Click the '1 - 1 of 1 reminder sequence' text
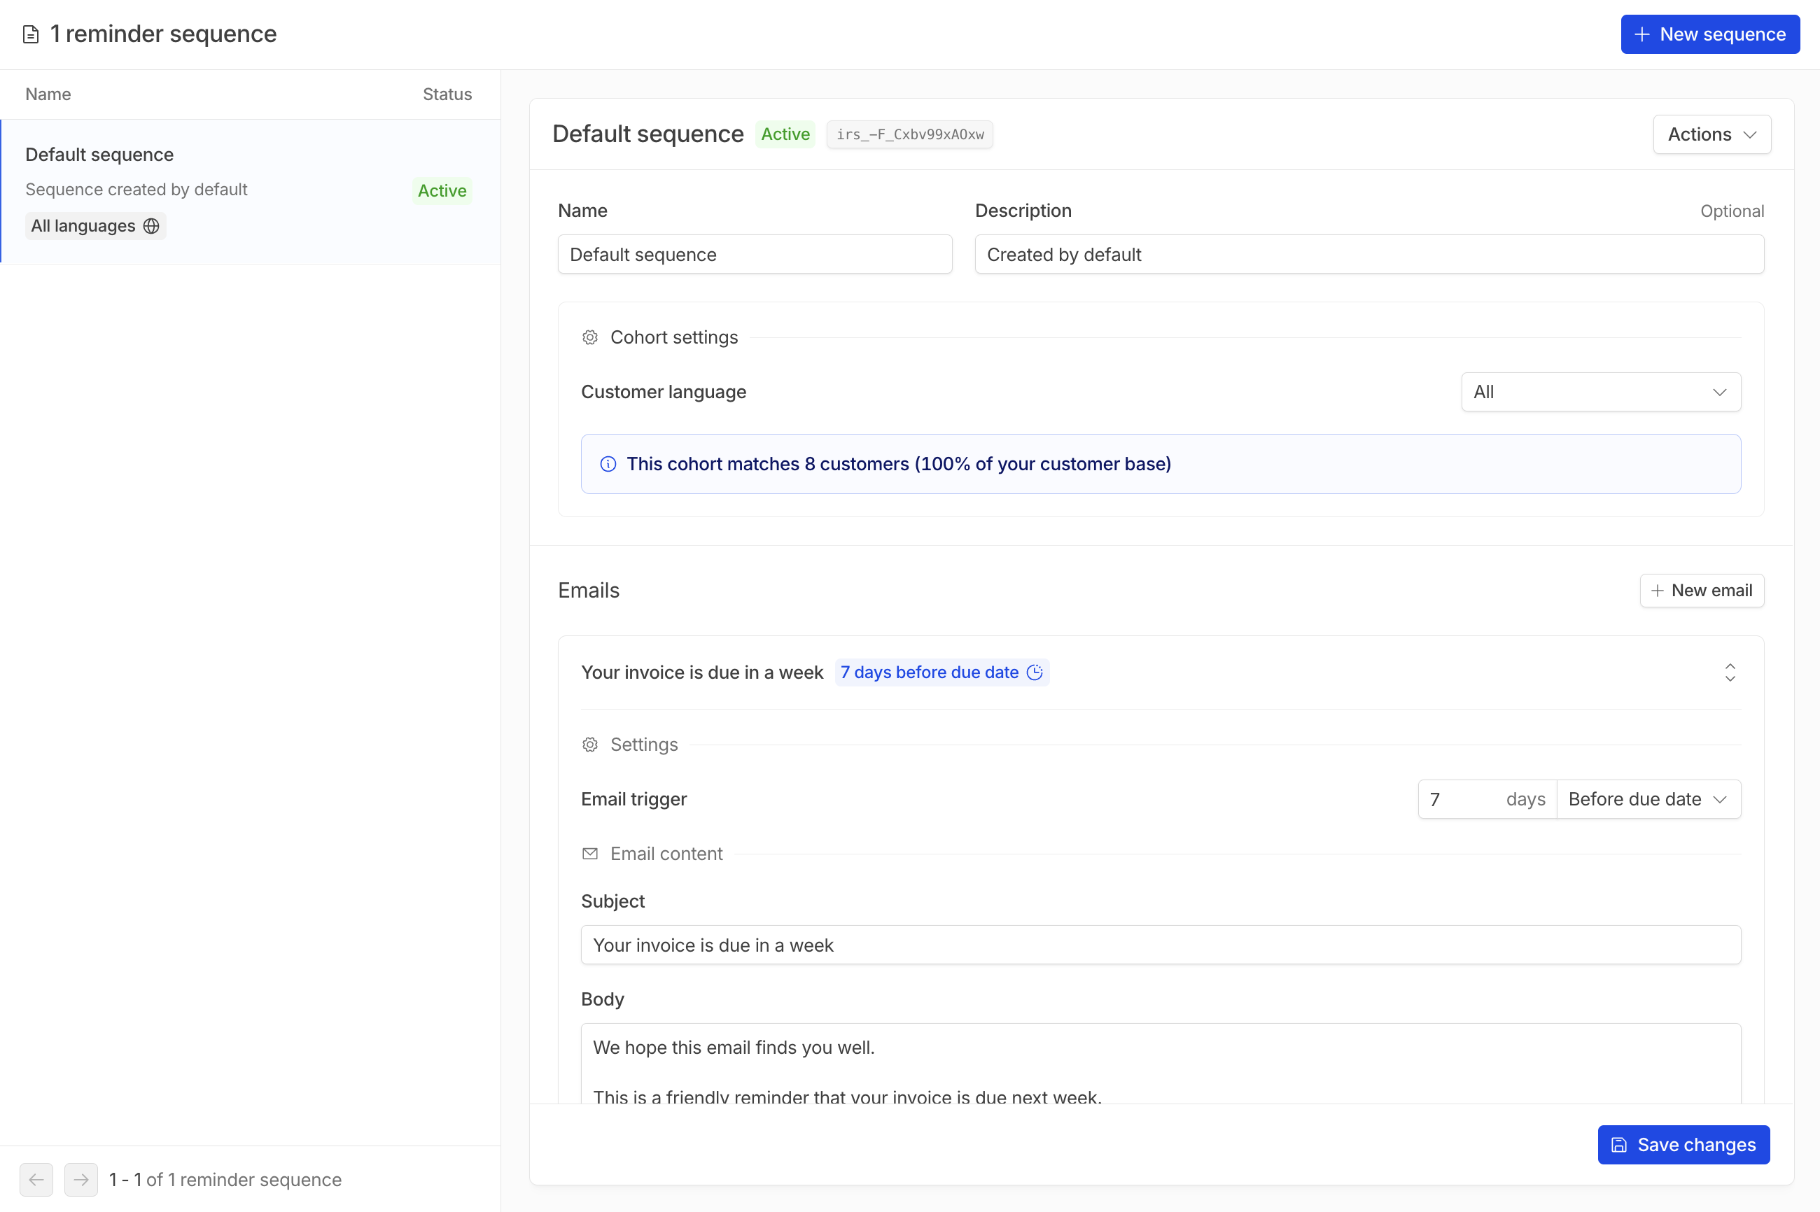Image resolution: width=1820 pixels, height=1212 pixels. (x=225, y=1180)
